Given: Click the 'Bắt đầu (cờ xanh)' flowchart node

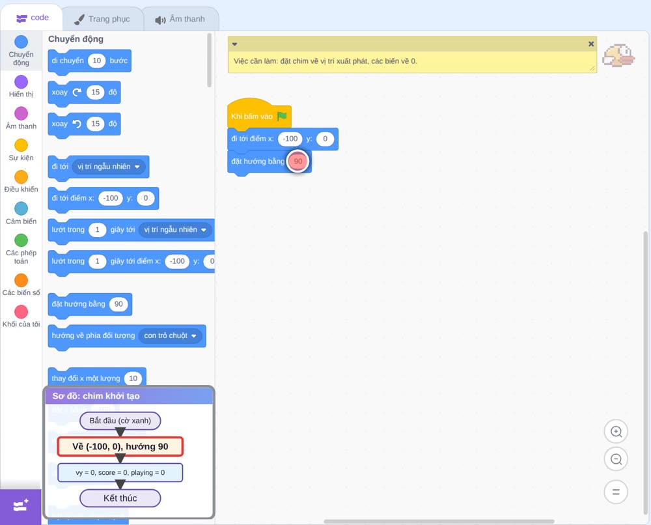Looking at the screenshot, I should pos(120,421).
